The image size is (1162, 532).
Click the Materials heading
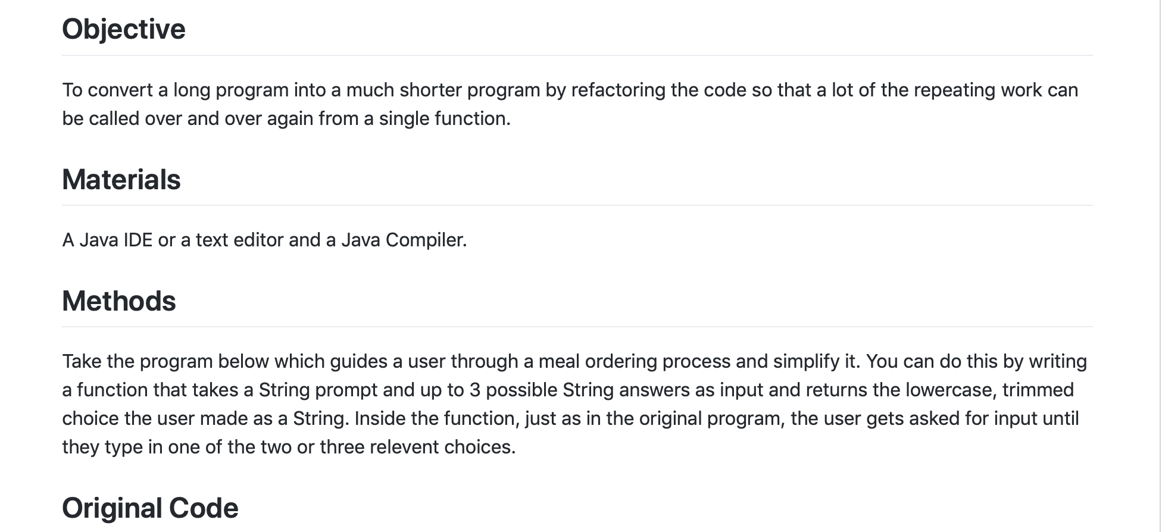[121, 179]
